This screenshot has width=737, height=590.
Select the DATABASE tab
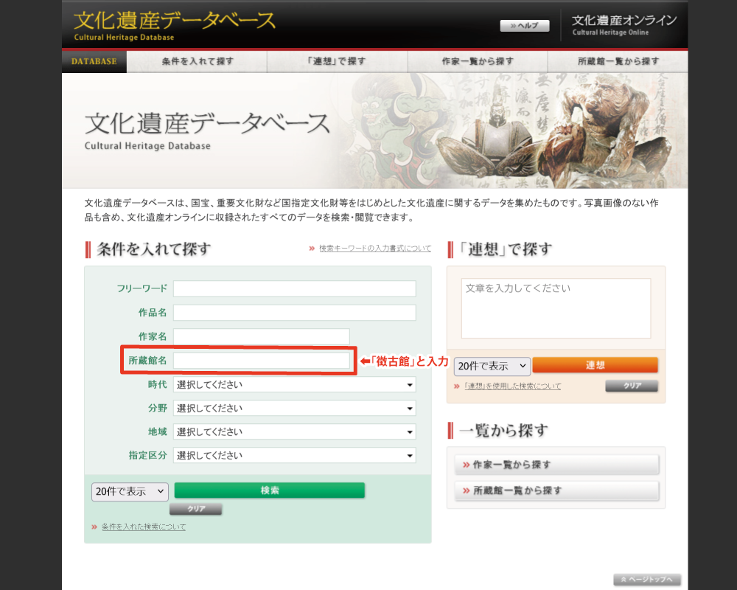pos(94,61)
